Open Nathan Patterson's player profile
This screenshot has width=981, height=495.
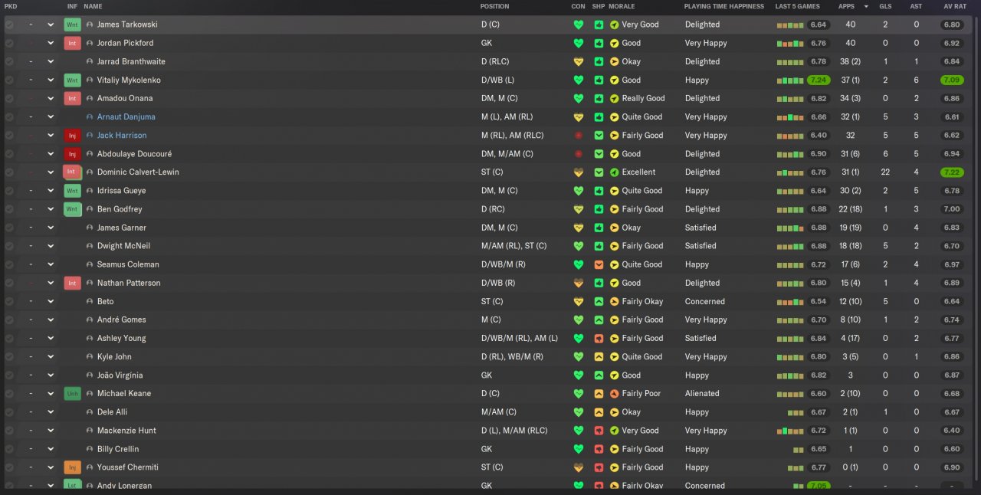tap(129, 283)
